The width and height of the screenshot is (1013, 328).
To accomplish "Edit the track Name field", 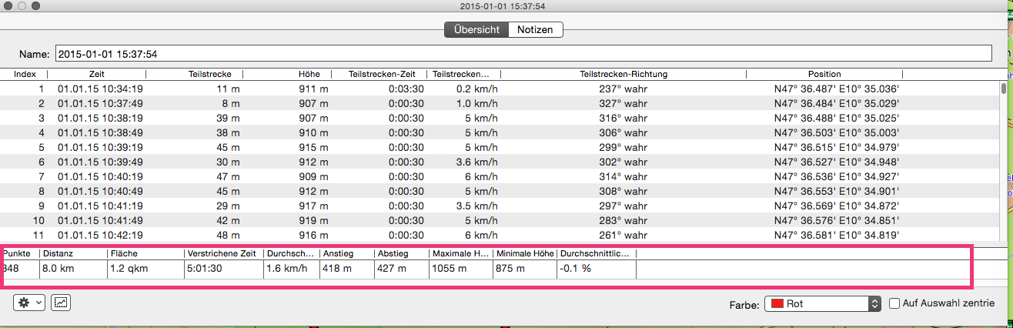I will [x=522, y=54].
